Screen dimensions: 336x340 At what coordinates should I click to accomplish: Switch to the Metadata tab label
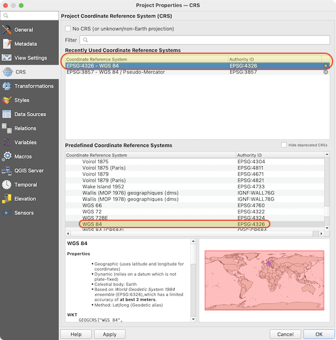tap(26, 44)
